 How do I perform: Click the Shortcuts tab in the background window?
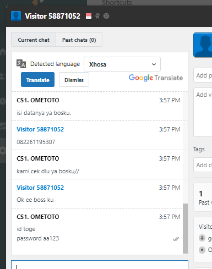(x=117, y=3)
